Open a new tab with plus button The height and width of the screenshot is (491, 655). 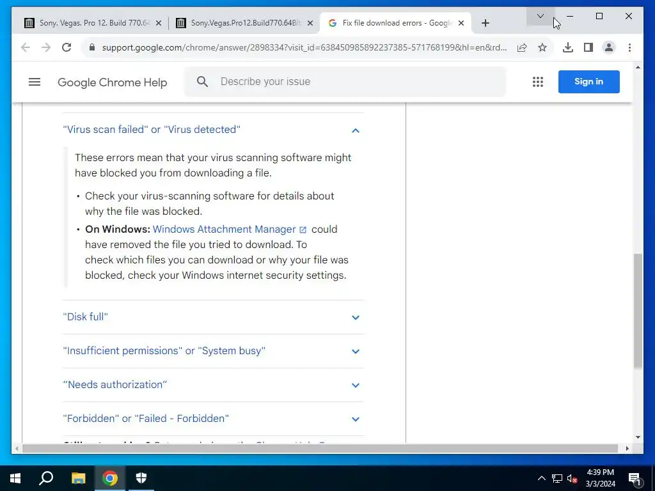[x=485, y=23]
